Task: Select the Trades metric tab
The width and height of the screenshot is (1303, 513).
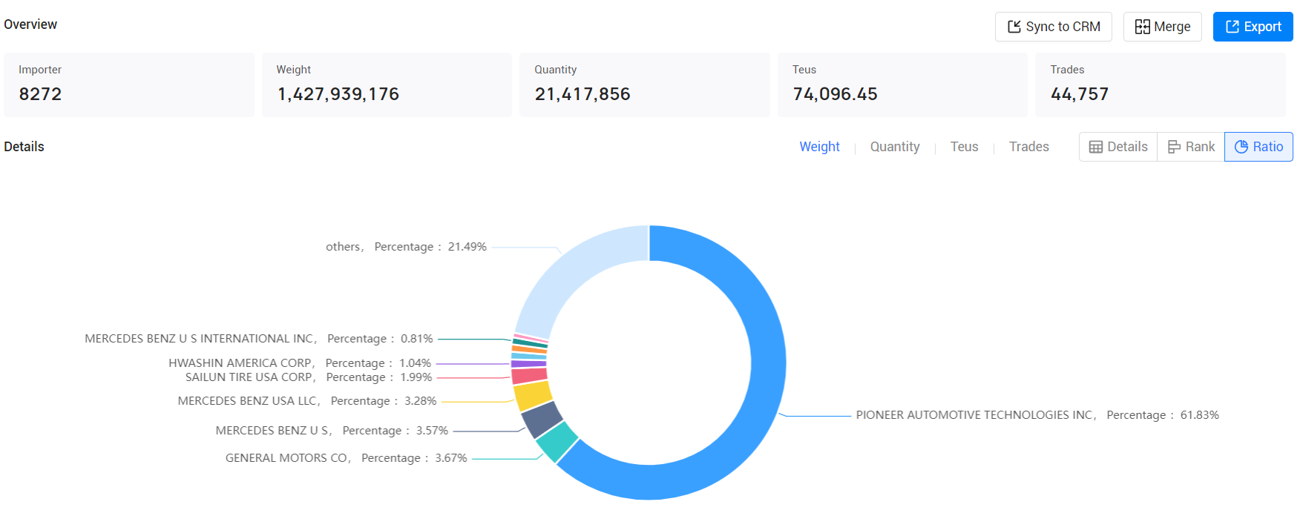Action: click(1028, 147)
